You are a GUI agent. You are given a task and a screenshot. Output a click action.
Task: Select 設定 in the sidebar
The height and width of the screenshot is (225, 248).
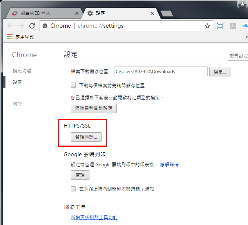(17, 82)
